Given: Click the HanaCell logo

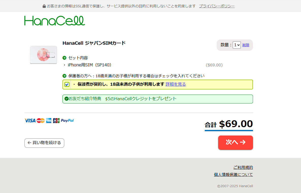Looking at the screenshot, I should (55, 21).
